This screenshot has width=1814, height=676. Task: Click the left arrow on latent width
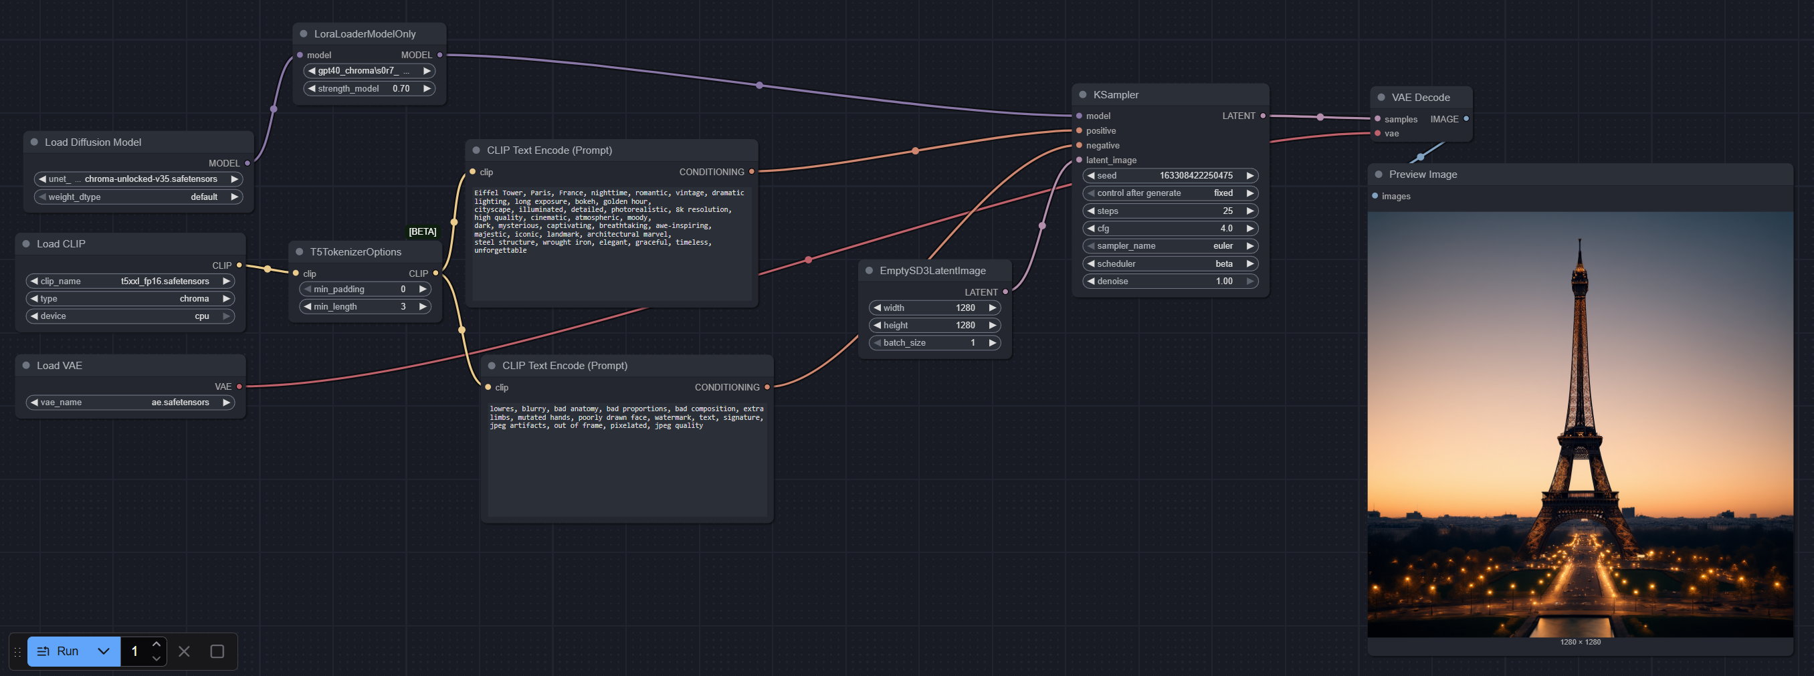(877, 308)
